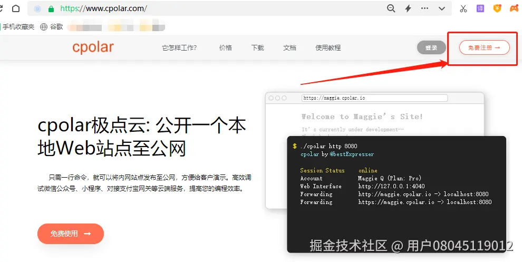Click https://maggie.cpolar.io forwarding line

tap(425, 202)
